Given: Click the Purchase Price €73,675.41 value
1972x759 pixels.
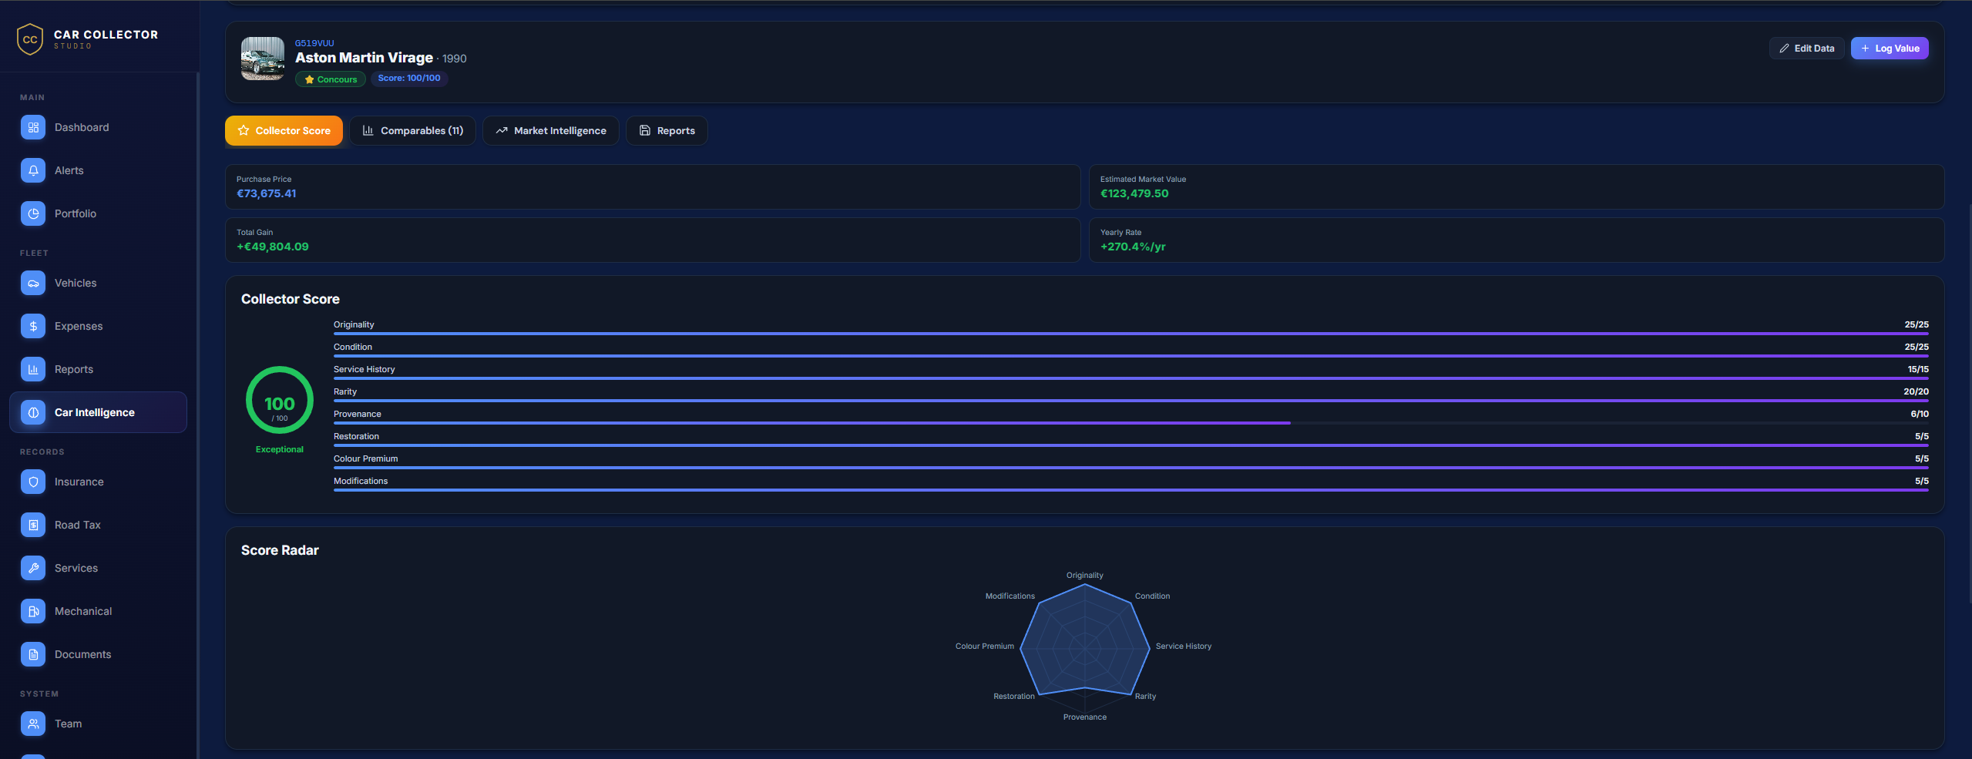Looking at the screenshot, I should point(267,193).
